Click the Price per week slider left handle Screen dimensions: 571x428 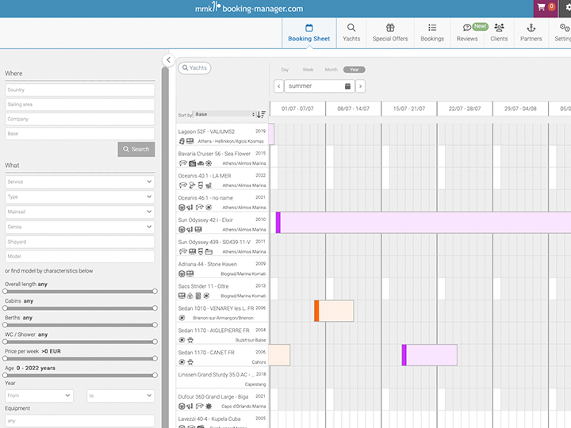(5, 358)
